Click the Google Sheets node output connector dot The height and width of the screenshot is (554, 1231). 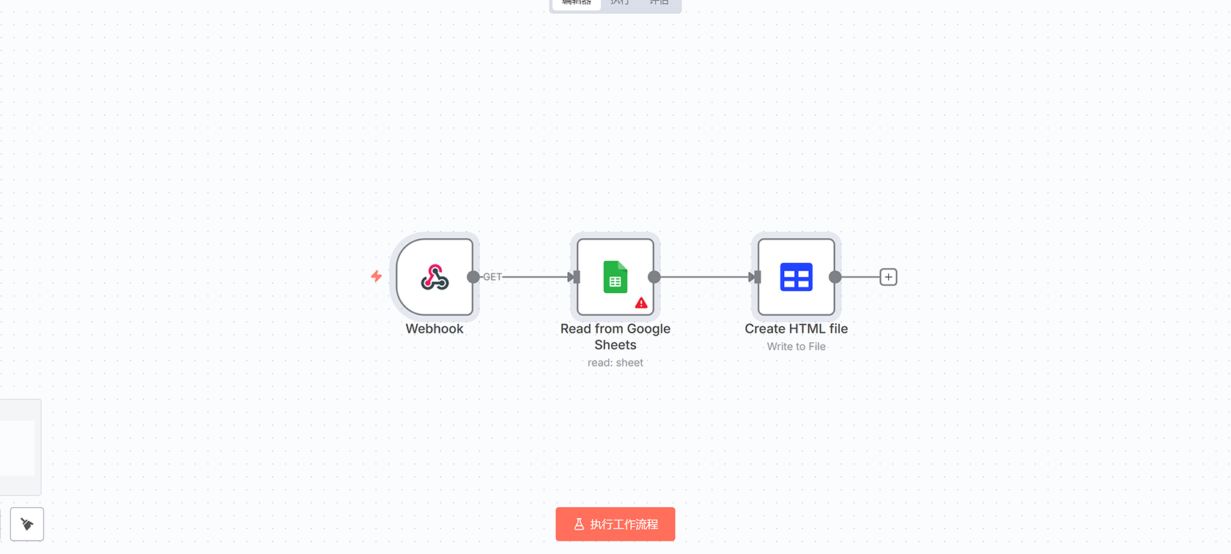tap(654, 277)
